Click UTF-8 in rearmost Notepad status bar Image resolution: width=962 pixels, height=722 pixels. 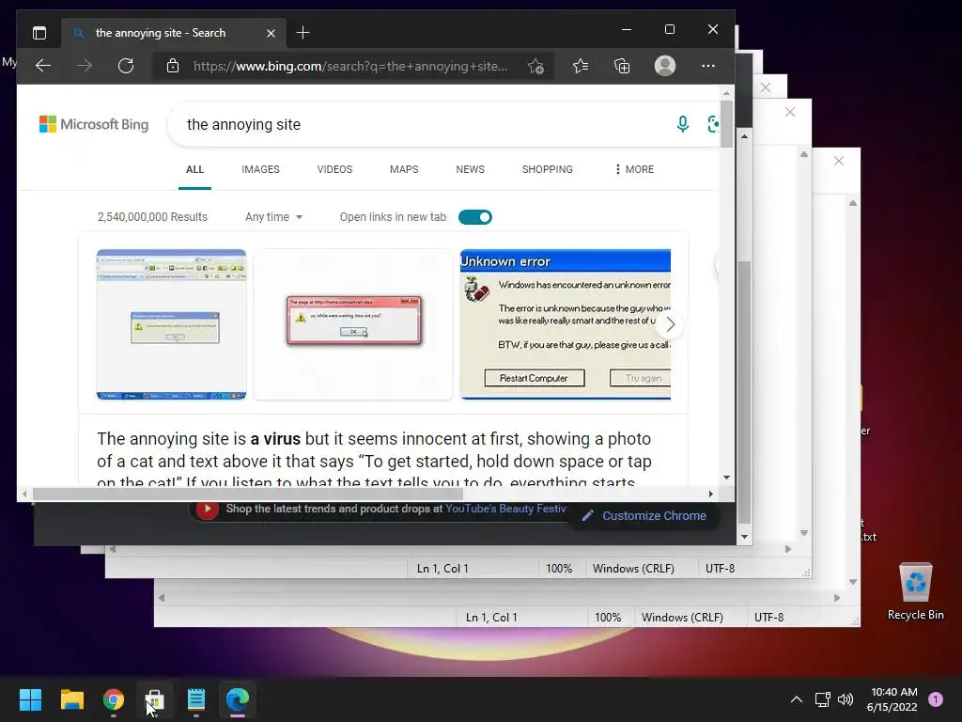[768, 617]
